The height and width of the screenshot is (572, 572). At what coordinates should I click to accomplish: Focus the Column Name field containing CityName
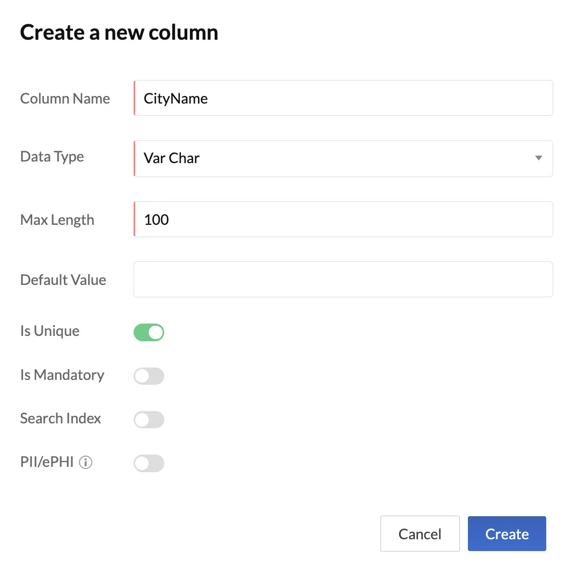343,98
